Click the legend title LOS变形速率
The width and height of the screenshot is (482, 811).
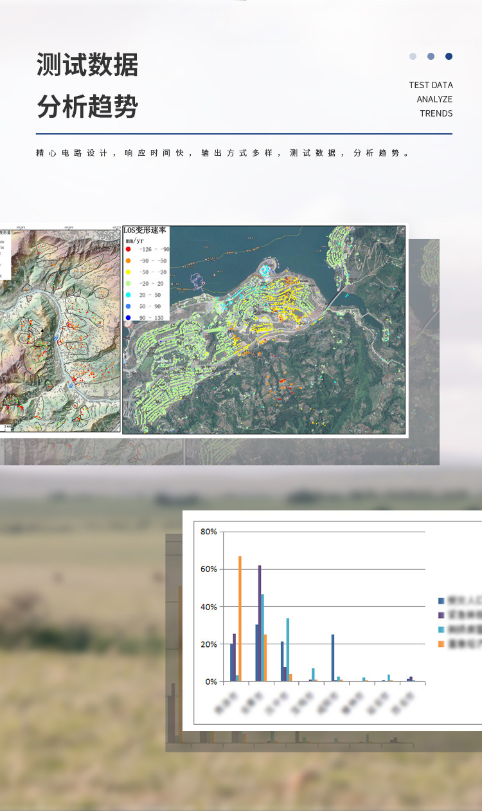(145, 230)
